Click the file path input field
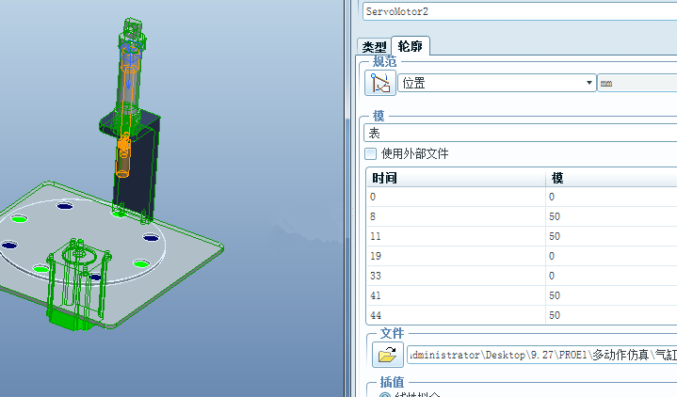Image resolution: width=677 pixels, height=397 pixels. [542, 355]
